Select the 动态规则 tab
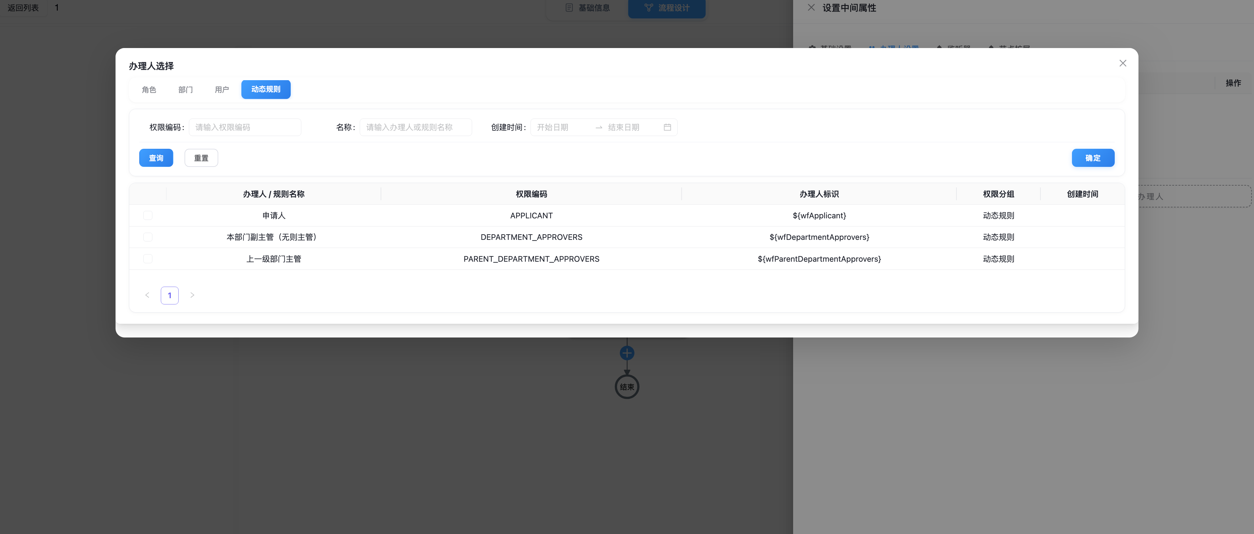This screenshot has height=534, width=1254. [266, 90]
